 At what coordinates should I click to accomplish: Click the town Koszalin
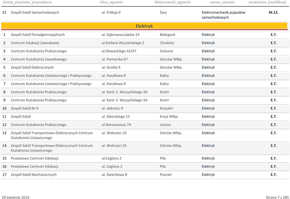click(x=166, y=108)
